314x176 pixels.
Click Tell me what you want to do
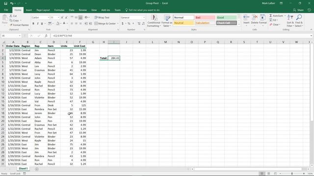143,10
